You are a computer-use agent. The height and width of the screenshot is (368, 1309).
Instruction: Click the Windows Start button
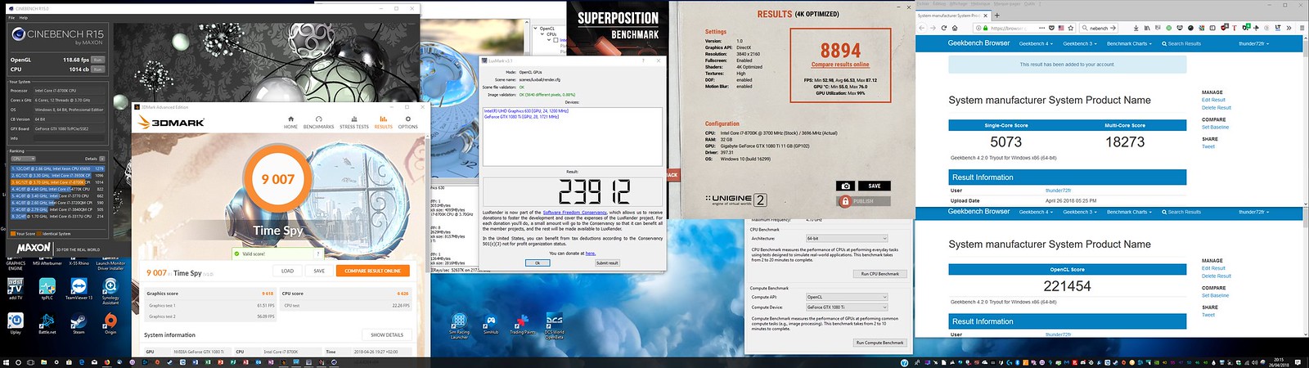pyautogui.click(x=7, y=362)
